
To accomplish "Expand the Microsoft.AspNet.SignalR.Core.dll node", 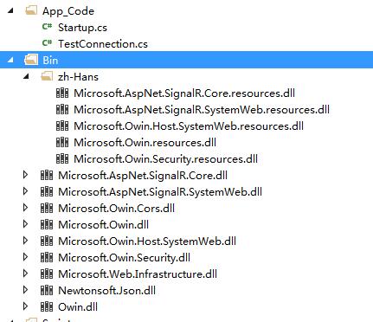I will pos(25,175).
